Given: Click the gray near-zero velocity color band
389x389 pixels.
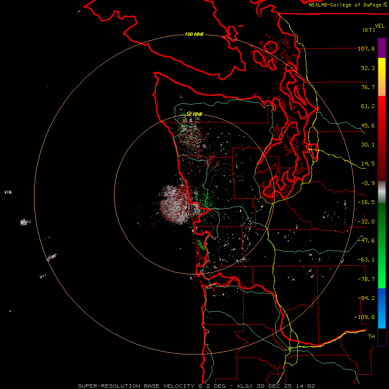Looking at the screenshot, I should point(382,192).
